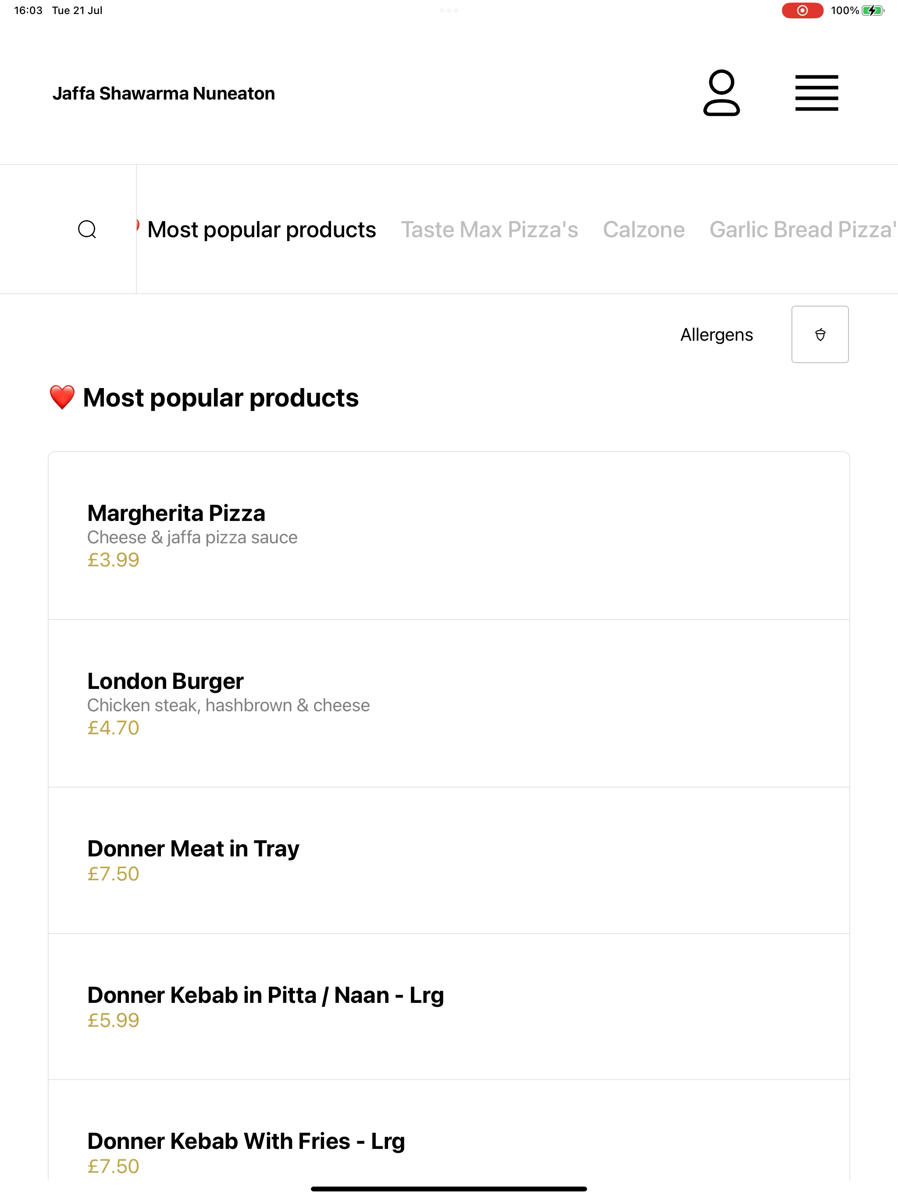This screenshot has width=898, height=1198.
Task: Add Donner Meat in Tray
Action: (x=449, y=861)
